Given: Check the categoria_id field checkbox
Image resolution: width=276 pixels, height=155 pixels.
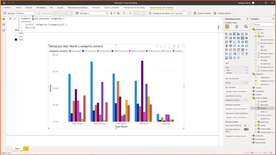Looking at the screenshot, I should click(256, 77).
